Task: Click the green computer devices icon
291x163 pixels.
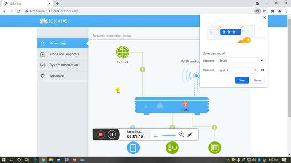Action: coord(172,148)
